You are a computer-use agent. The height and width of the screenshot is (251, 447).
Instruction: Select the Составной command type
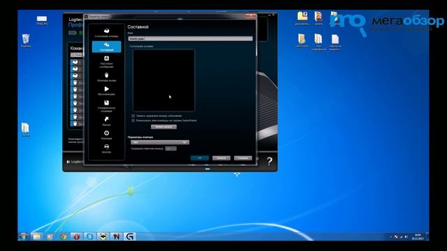(x=106, y=47)
